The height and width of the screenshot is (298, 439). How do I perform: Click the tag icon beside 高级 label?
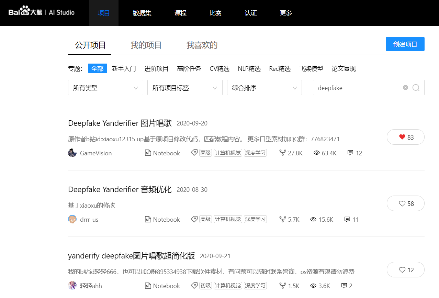[x=194, y=152]
